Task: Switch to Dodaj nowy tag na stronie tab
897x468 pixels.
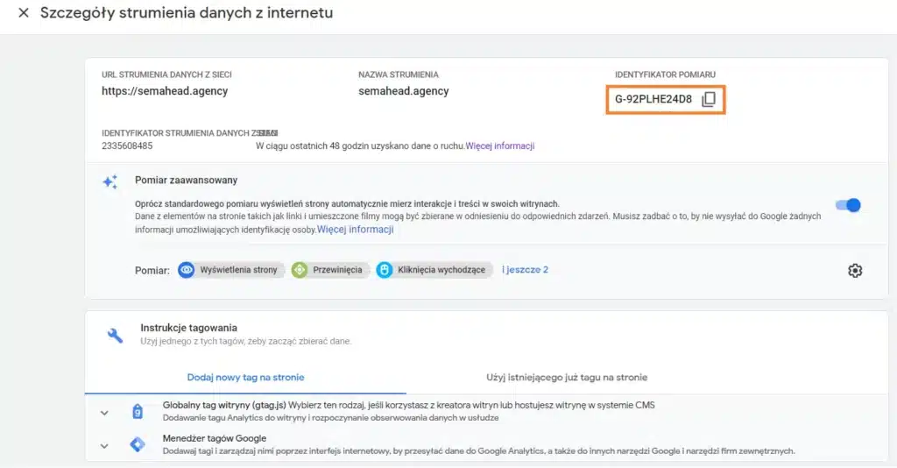Action: [245, 377]
